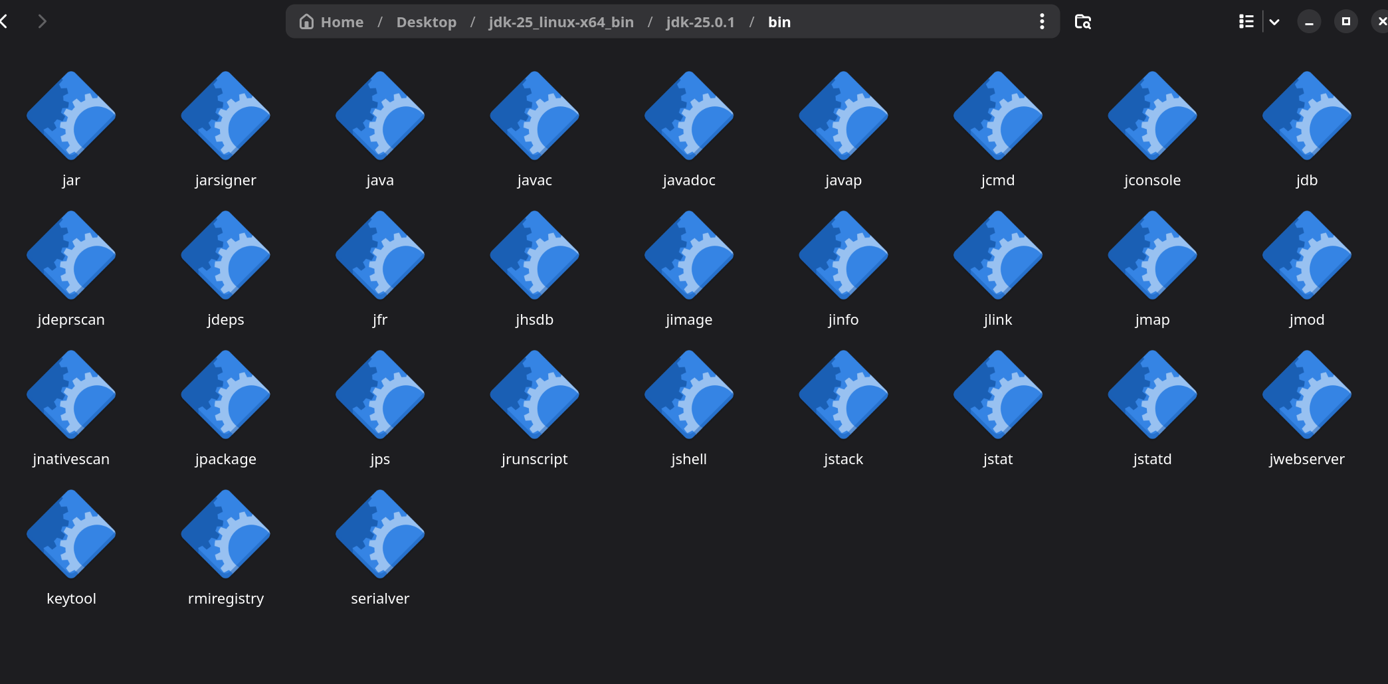Viewport: 1388px width, 684px height.
Task: Click the javadoc file name label
Action: click(x=689, y=180)
